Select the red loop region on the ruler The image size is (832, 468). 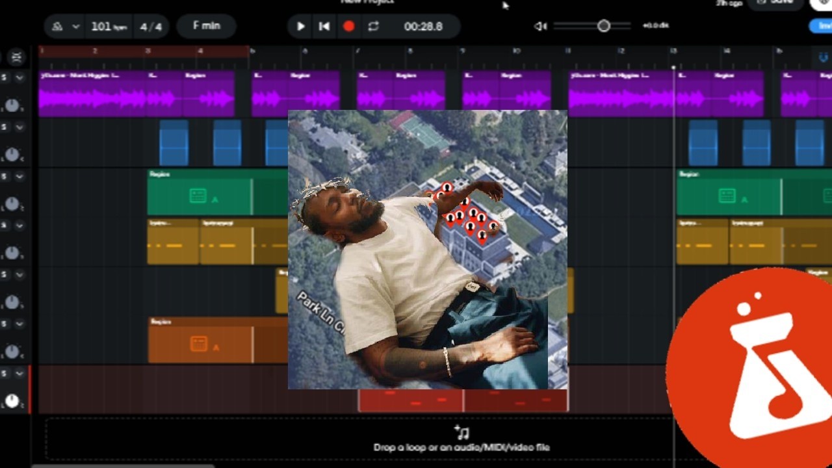tap(144, 51)
